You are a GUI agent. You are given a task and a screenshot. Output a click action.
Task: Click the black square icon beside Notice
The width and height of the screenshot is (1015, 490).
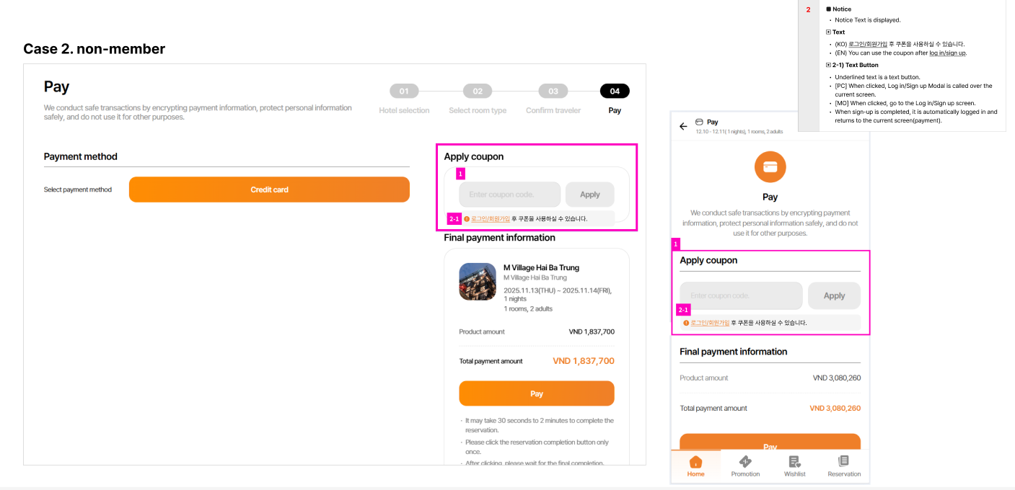[828, 9]
